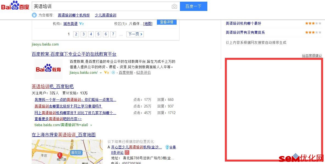Open the Baidu map thumbnail of 普陀区
The width and height of the screenshot is (325, 164).
point(67,152)
